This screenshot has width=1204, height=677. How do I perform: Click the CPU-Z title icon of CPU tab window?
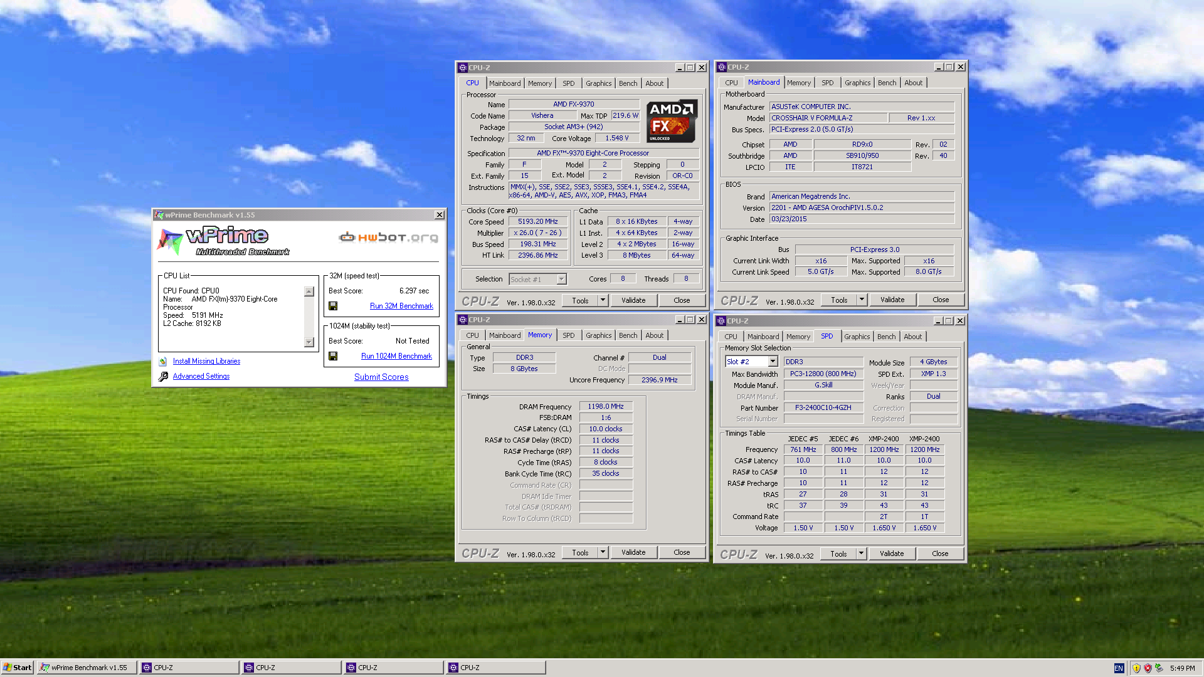(463, 68)
